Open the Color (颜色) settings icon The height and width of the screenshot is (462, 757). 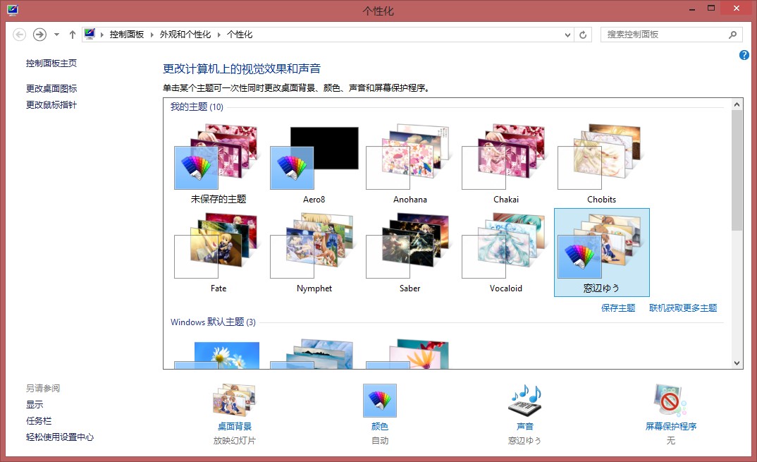point(379,401)
